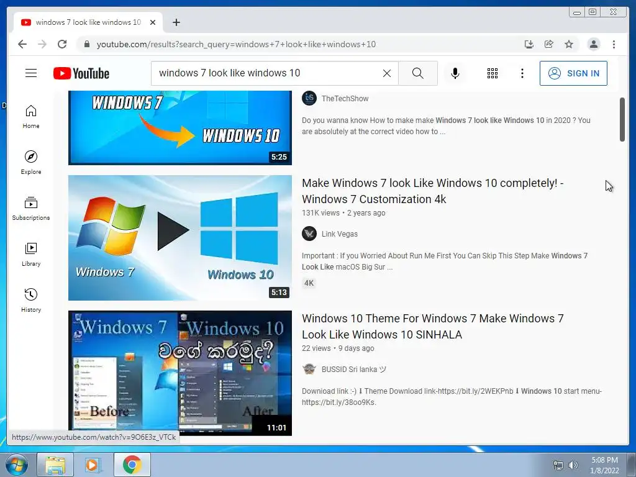Visit BUSSID Sri lanka channel name

353,370
